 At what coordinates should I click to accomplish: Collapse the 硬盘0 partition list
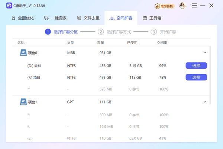point(204,53)
